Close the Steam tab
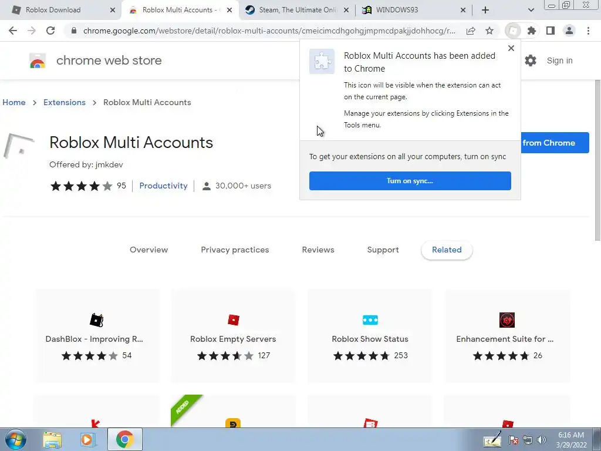Screen dimensions: 601x451 coord(346,10)
